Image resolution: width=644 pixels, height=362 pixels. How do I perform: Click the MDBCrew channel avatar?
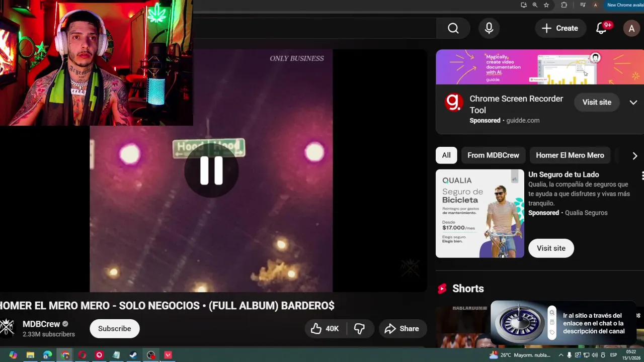(7, 327)
